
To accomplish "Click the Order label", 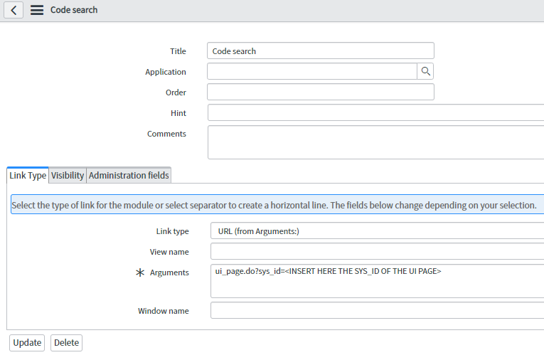I will [176, 92].
